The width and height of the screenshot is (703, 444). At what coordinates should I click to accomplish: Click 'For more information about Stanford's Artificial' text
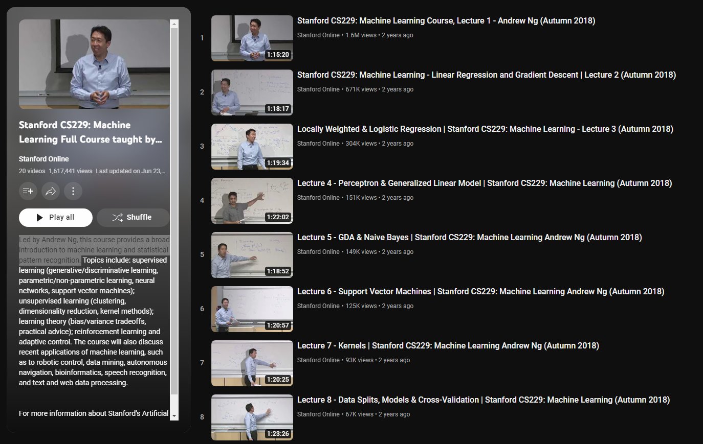[94, 413]
